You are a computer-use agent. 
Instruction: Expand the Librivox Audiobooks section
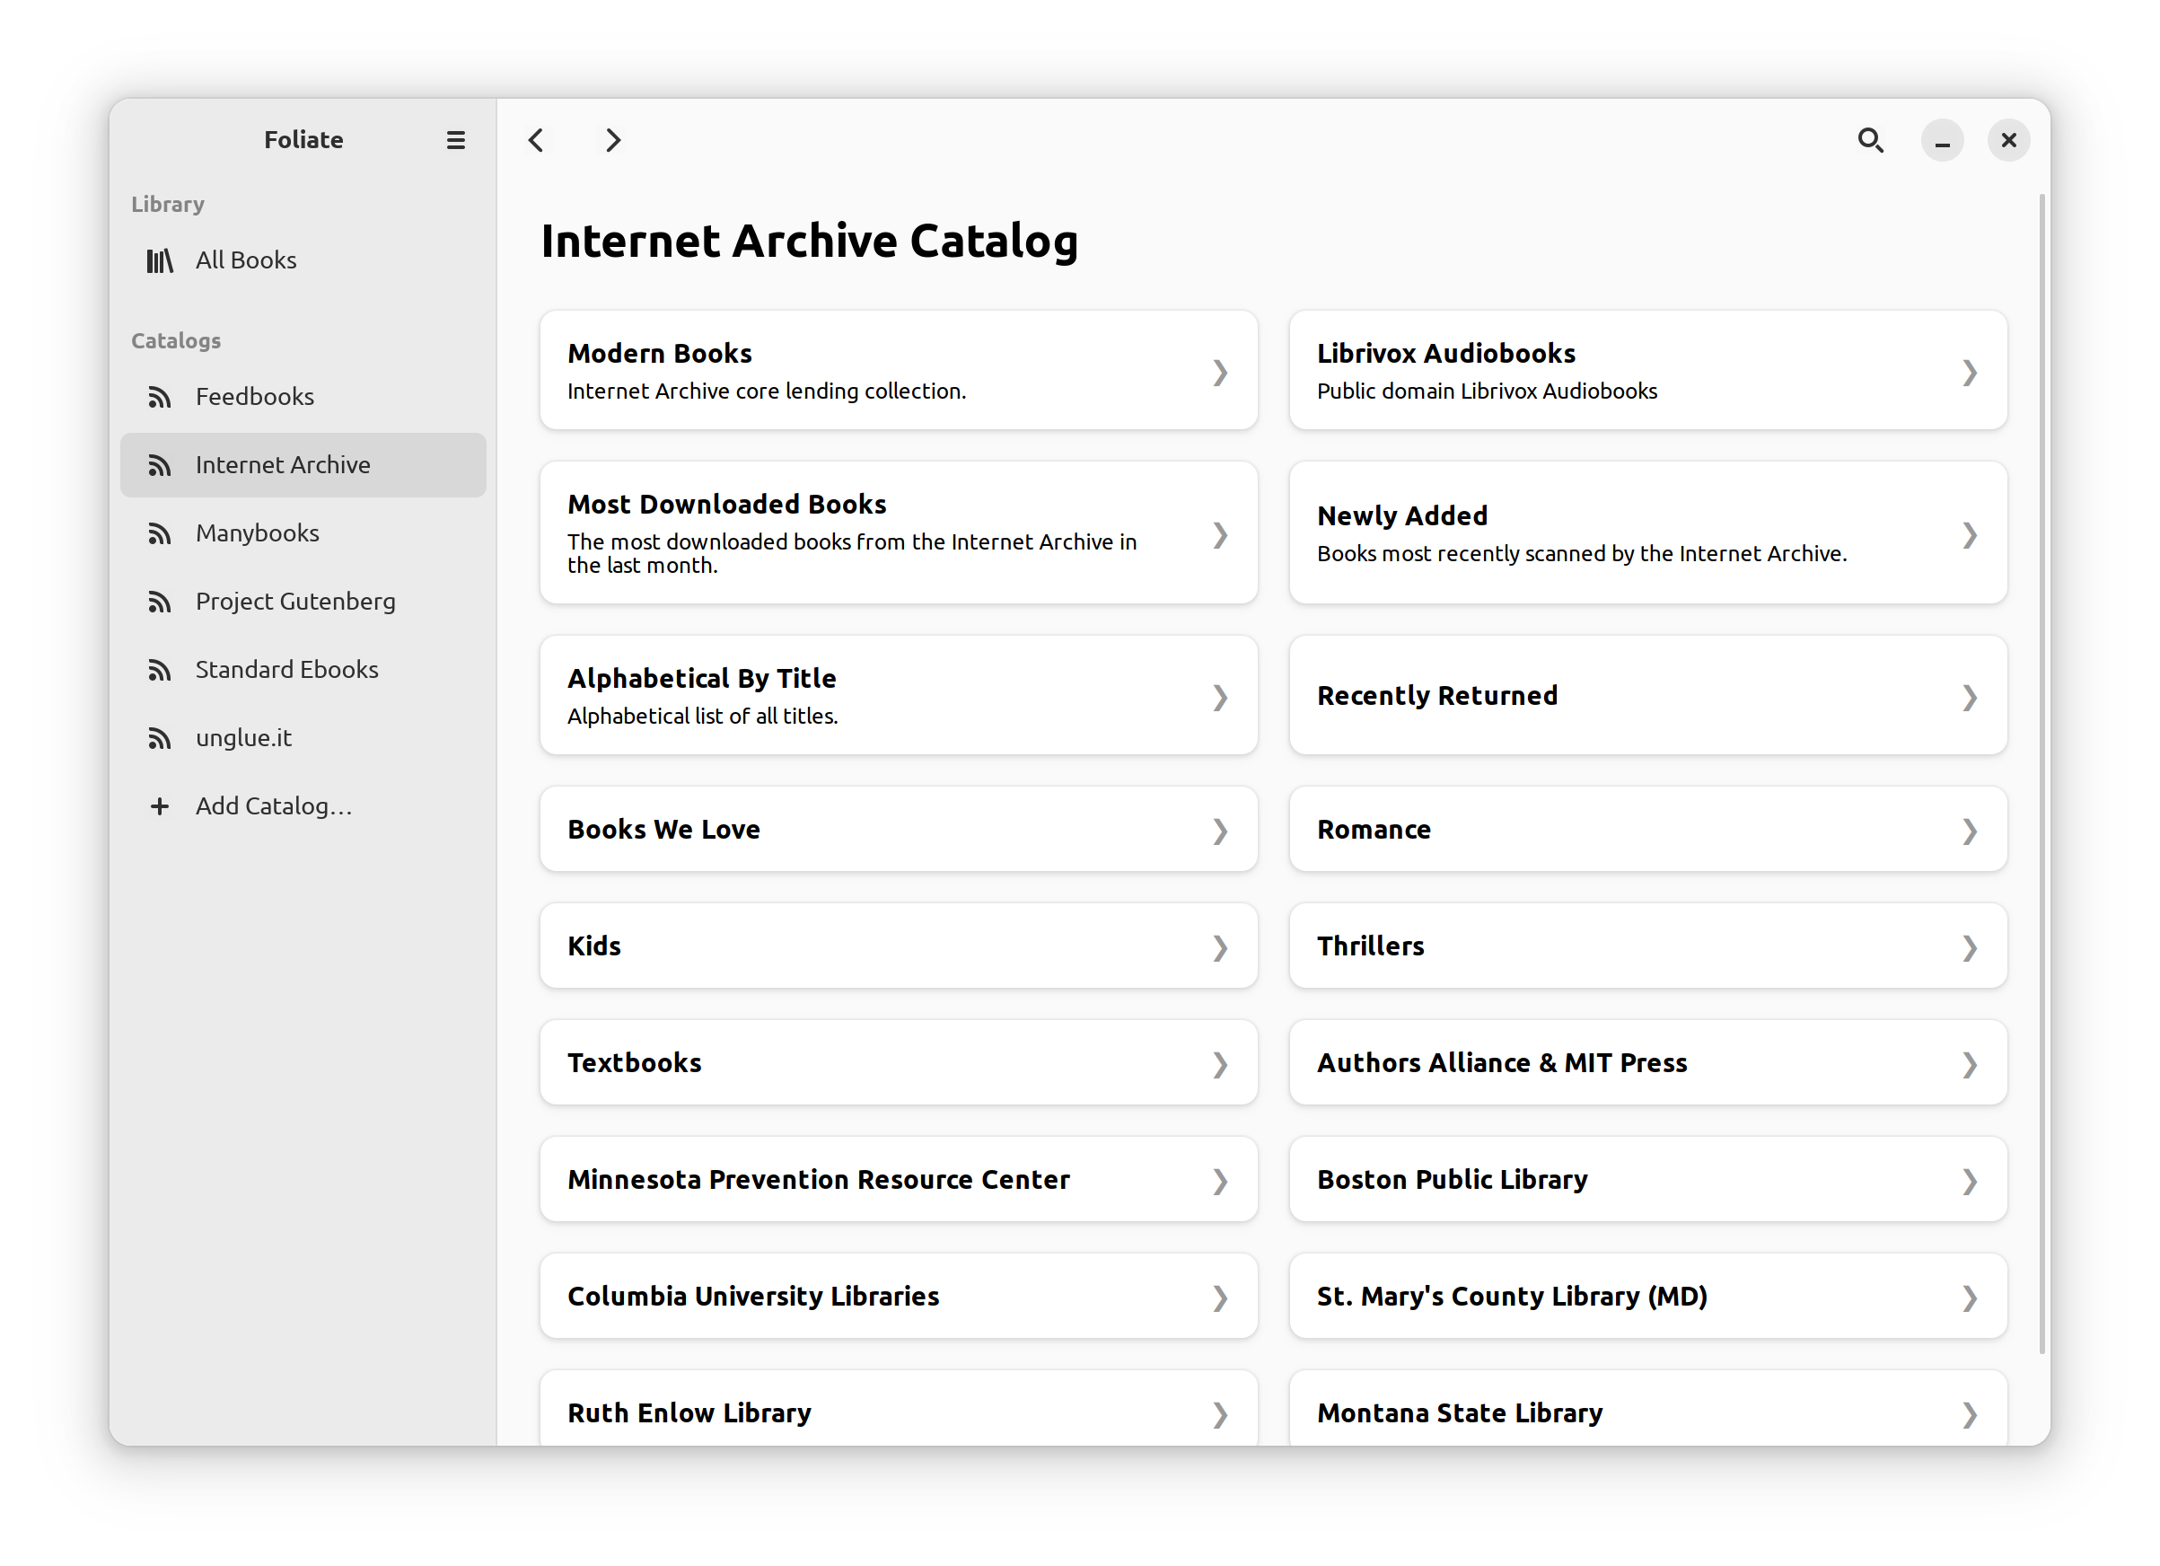(x=1647, y=371)
